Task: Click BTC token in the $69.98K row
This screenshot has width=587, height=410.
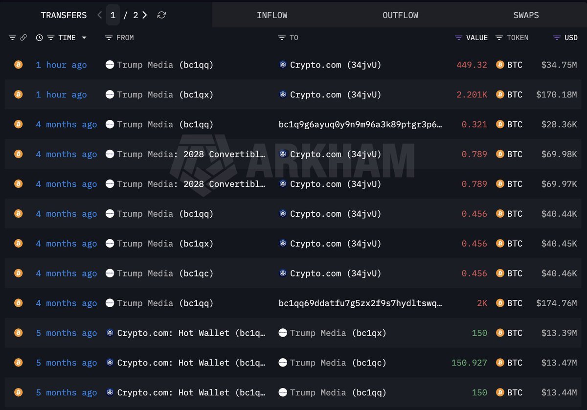Action: pos(509,154)
